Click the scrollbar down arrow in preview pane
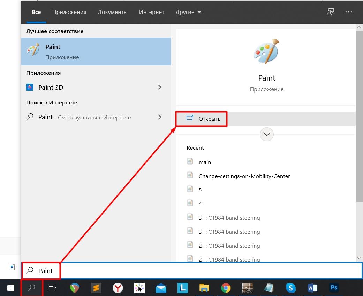 coord(359,258)
